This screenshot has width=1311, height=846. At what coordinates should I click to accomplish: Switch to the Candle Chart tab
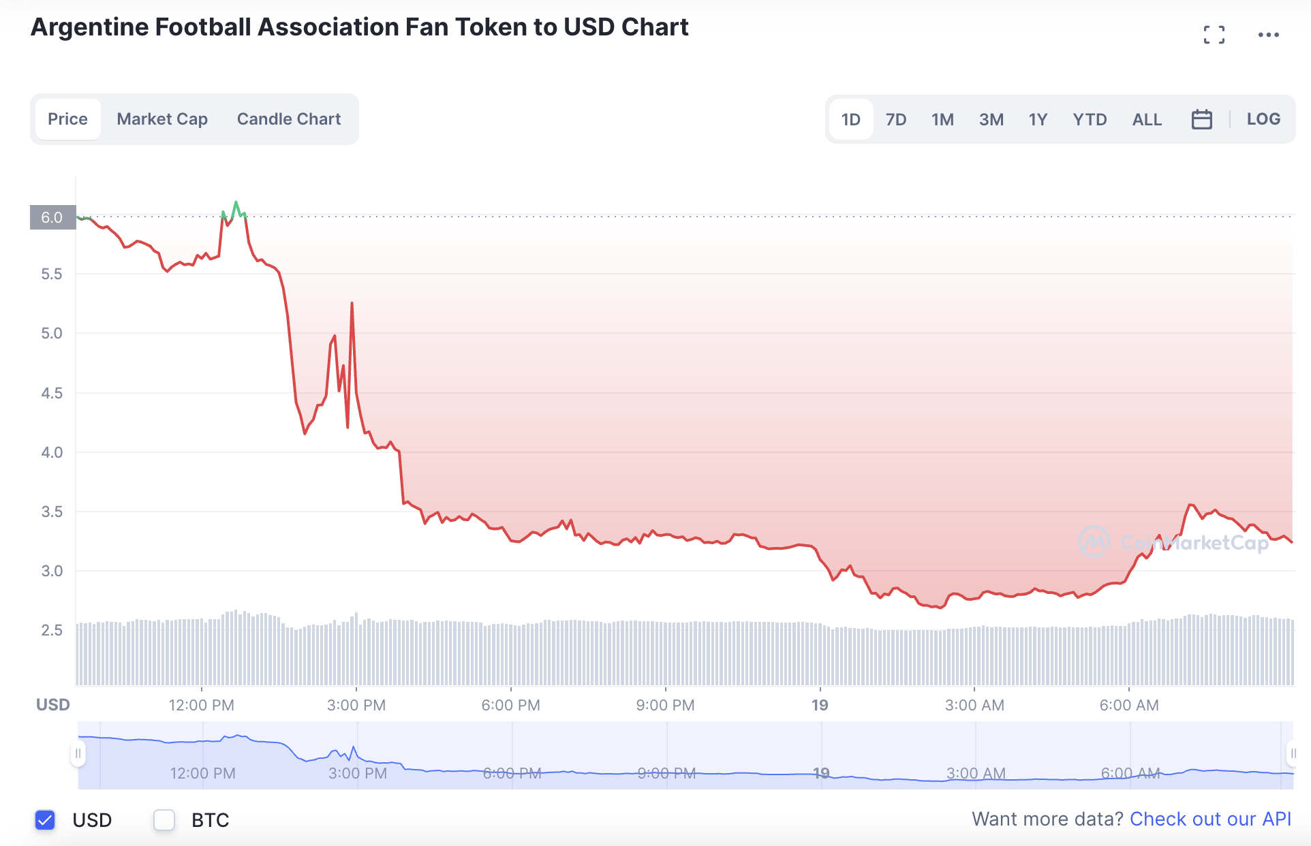click(288, 119)
